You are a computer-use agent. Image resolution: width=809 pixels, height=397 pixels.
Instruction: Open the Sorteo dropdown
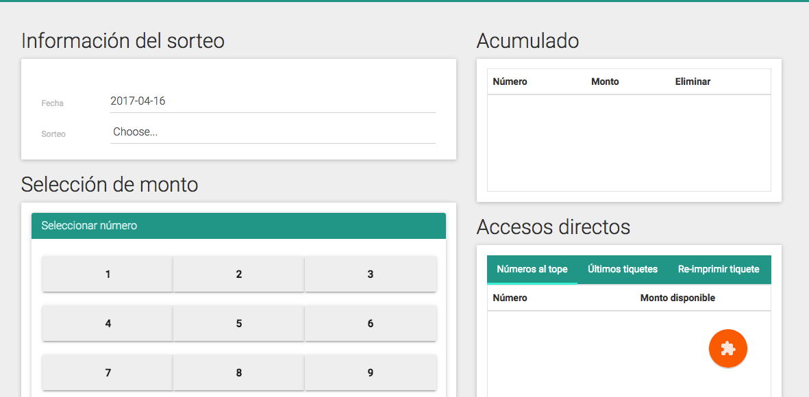273,132
